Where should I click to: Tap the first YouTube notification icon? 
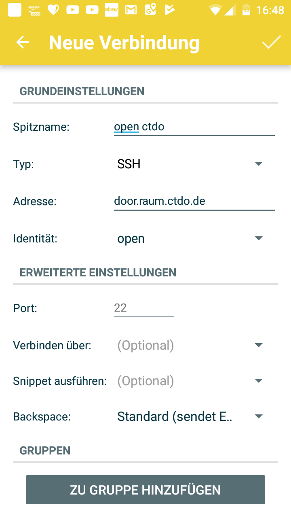(x=73, y=10)
